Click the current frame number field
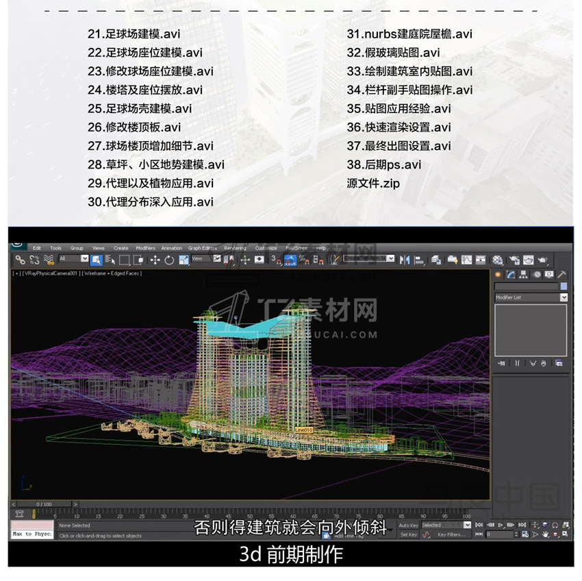The image size is (582, 581). point(500,534)
